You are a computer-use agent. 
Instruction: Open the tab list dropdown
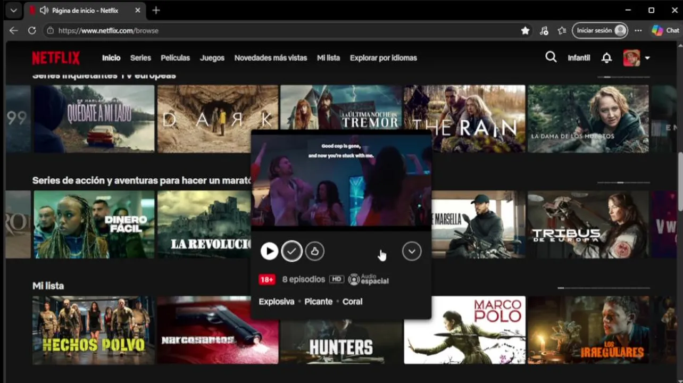13,10
